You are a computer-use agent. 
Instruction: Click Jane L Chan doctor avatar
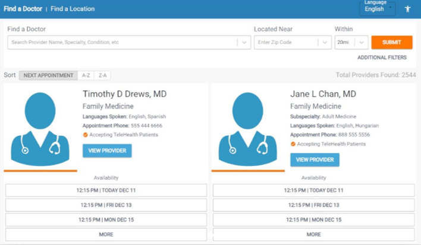coord(248,129)
